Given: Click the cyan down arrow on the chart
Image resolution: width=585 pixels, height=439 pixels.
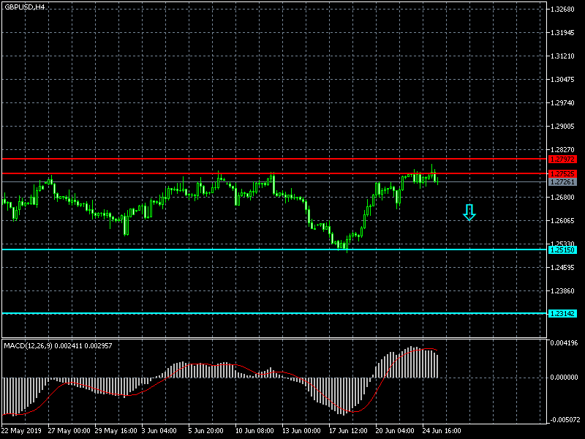Looking at the screenshot, I should point(469,212).
